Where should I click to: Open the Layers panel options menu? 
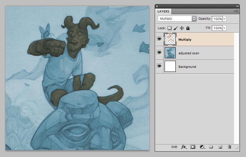coord(236,12)
